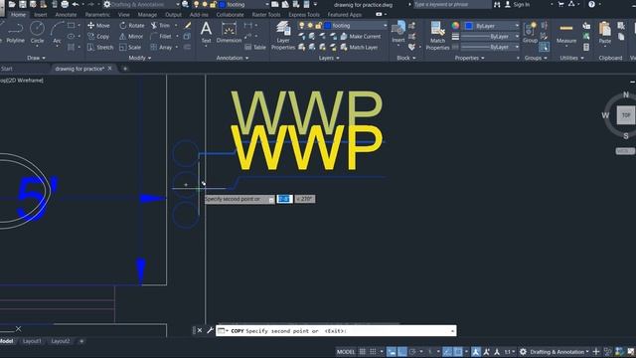The width and height of the screenshot is (636, 358).
Task: Open Layer Properties manager
Action: (282, 36)
